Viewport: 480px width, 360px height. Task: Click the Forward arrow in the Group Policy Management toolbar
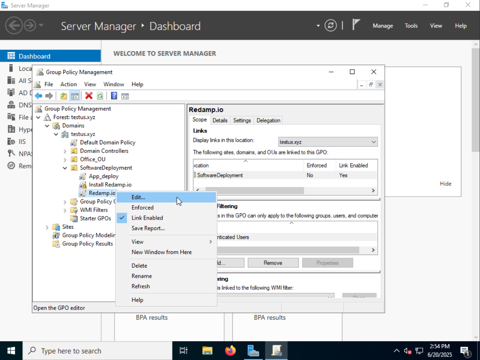tap(49, 96)
